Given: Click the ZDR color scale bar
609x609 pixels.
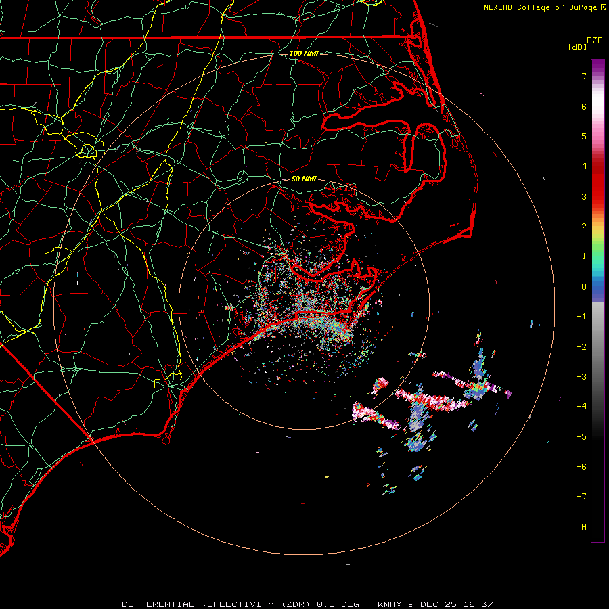Looking at the screenshot, I should tap(597, 300).
